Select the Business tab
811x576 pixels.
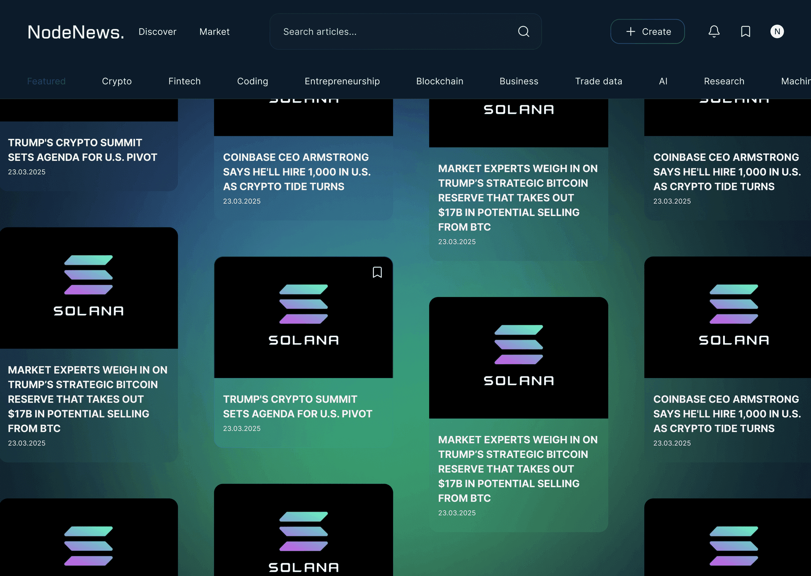coord(519,81)
